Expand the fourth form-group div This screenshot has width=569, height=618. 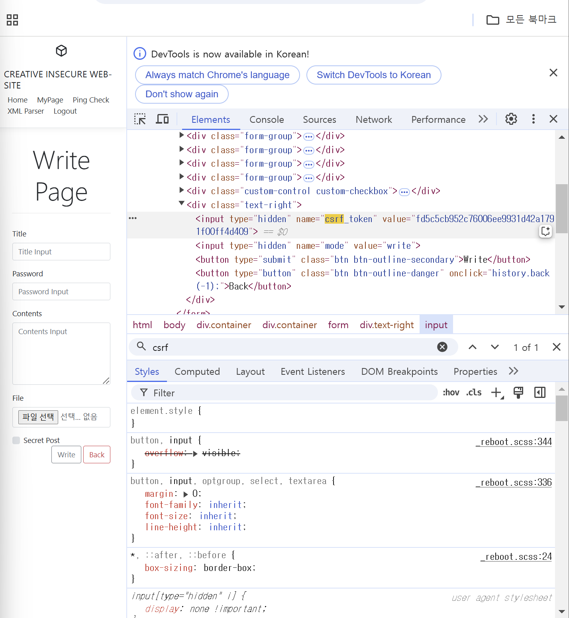pos(182,177)
